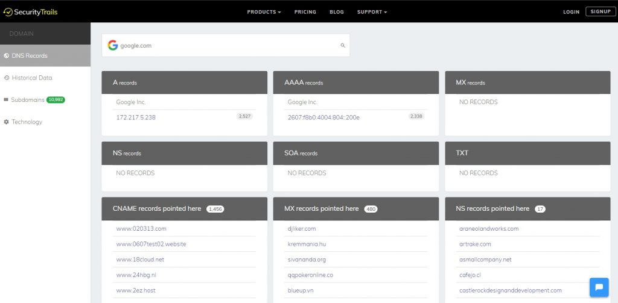The height and width of the screenshot is (303, 618).
Task: Click NS records pointed here heading
Action: (x=492, y=208)
